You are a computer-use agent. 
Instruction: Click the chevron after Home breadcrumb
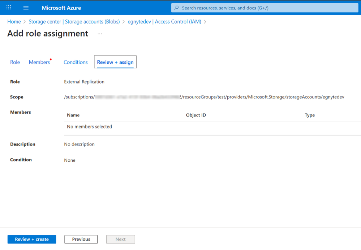click(24, 22)
